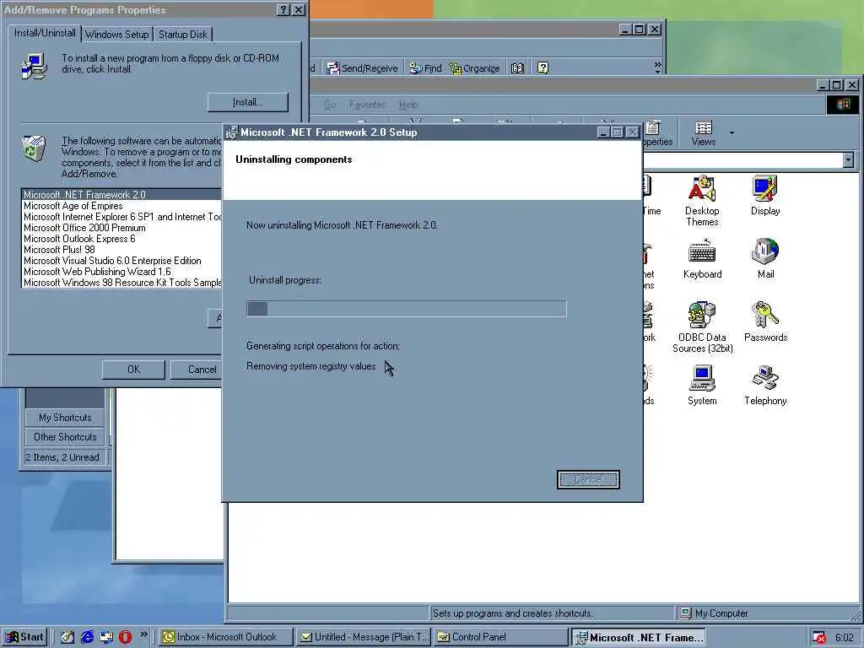
Task: Select Microsoft Plus! 98 in list
Action: click(x=121, y=250)
